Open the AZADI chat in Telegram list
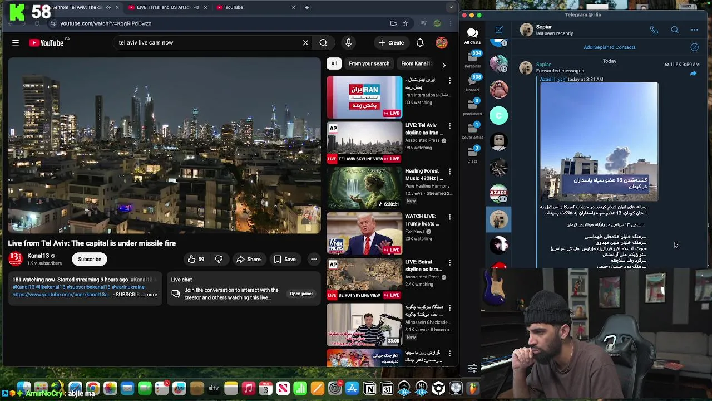The image size is (712, 401). pos(499,193)
